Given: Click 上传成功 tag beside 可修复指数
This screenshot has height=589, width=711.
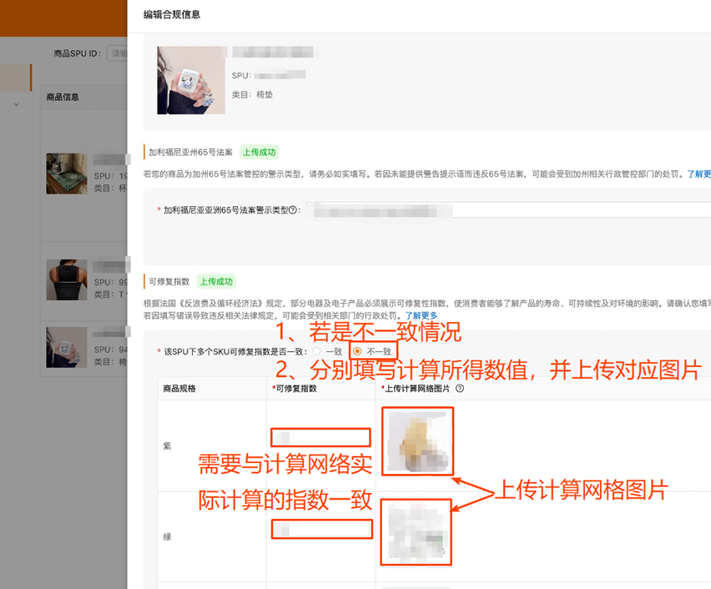Looking at the screenshot, I should tap(216, 281).
